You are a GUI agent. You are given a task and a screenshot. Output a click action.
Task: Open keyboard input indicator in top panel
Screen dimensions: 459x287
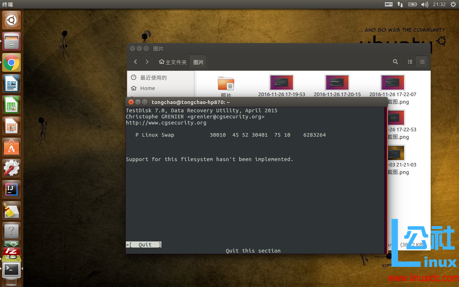[389, 4]
